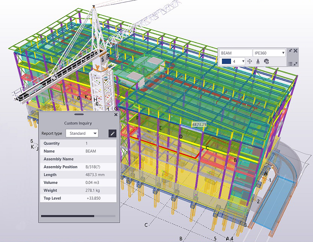Open the color number dropdown showing 4
The height and width of the screenshot is (242, 313).
coord(243,61)
